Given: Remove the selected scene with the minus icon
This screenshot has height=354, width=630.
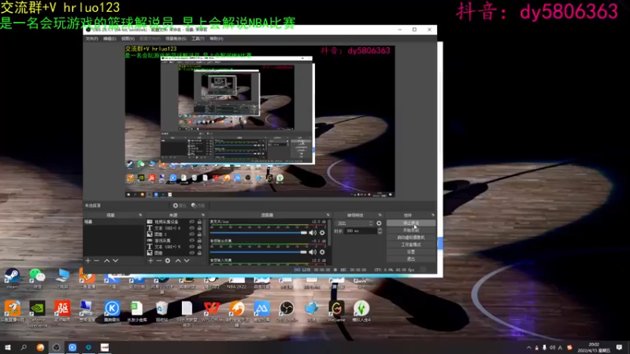Looking at the screenshot, I should [x=96, y=260].
